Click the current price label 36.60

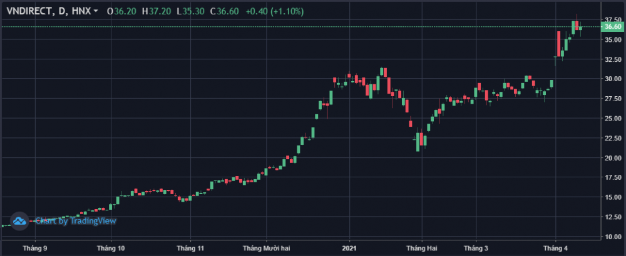[x=612, y=27]
